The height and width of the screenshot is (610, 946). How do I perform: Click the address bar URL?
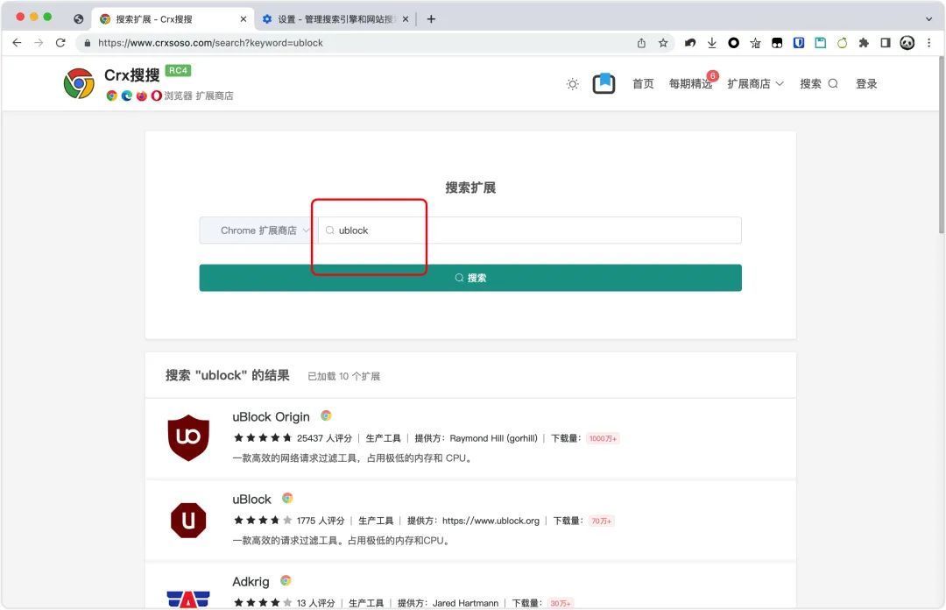[210, 43]
